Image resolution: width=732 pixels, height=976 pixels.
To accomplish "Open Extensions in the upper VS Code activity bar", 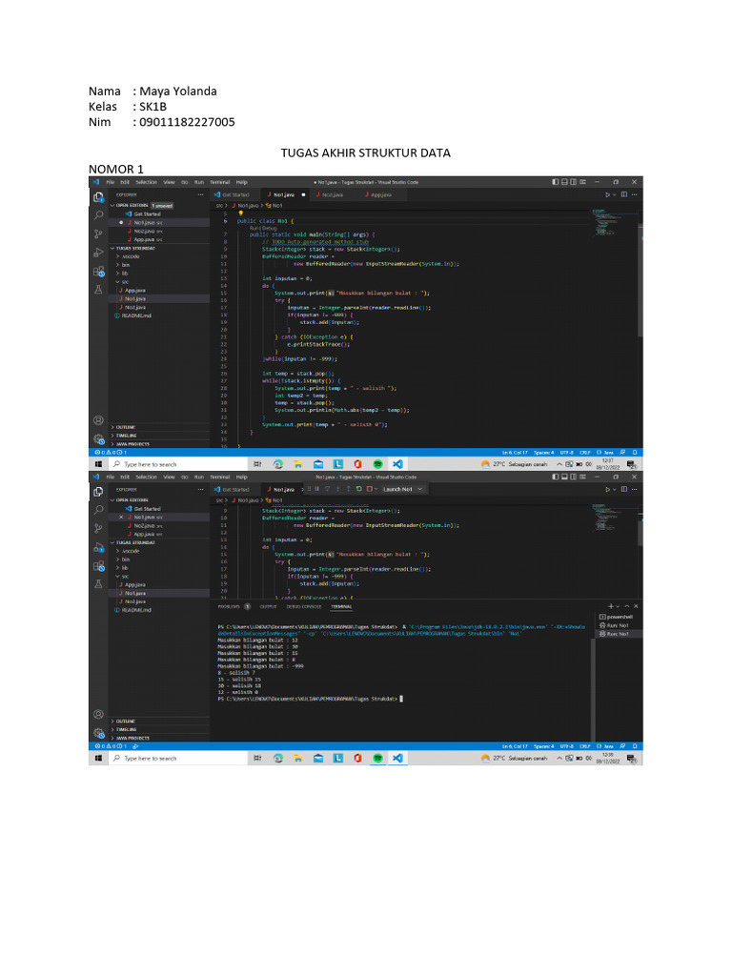I will click(x=98, y=272).
